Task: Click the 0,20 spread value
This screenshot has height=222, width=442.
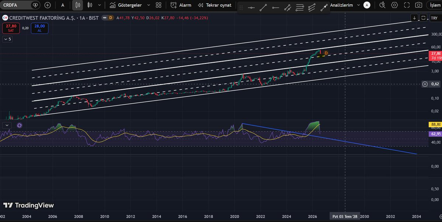Action: pos(25,28)
